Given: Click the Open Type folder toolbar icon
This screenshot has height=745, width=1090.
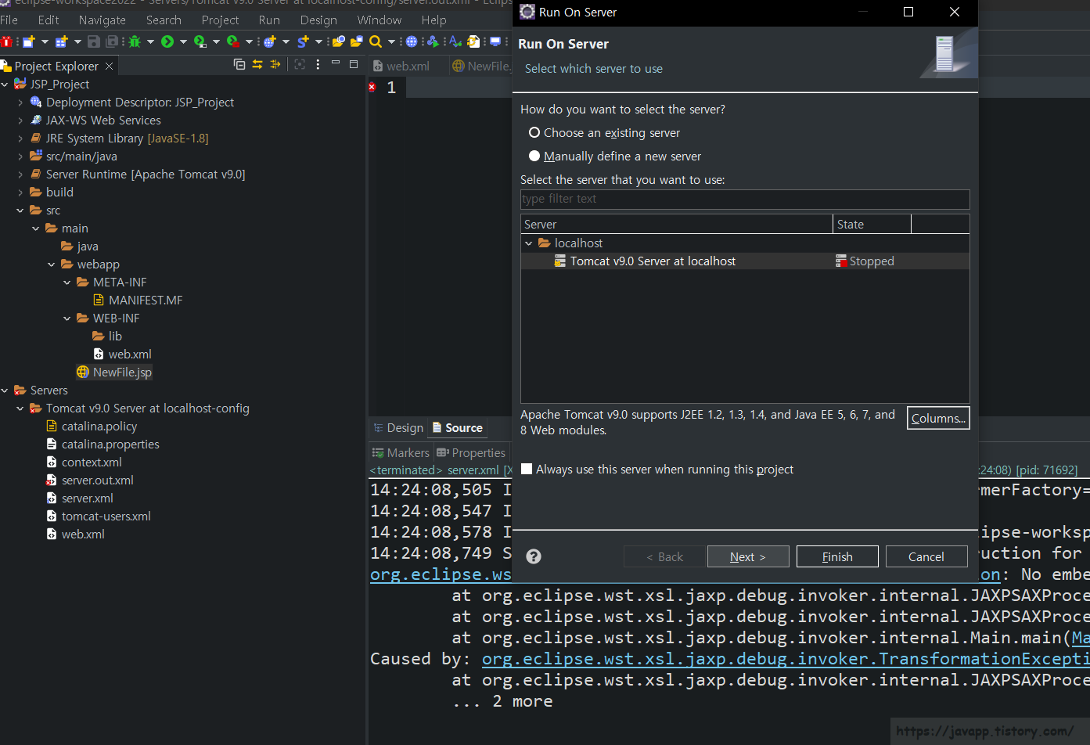Looking at the screenshot, I should click(339, 41).
